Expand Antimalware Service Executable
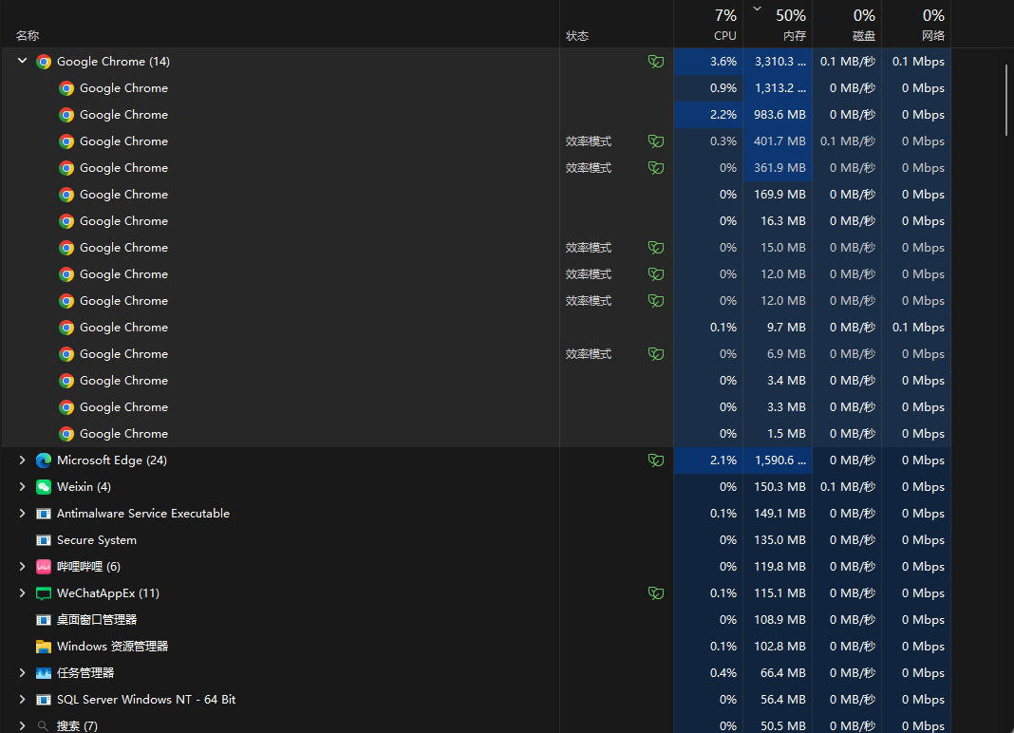 (x=22, y=513)
